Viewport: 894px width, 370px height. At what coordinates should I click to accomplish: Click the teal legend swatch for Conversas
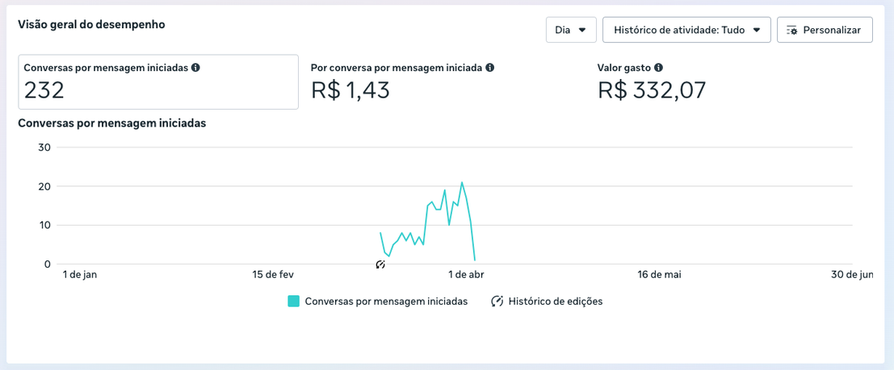[x=294, y=301]
